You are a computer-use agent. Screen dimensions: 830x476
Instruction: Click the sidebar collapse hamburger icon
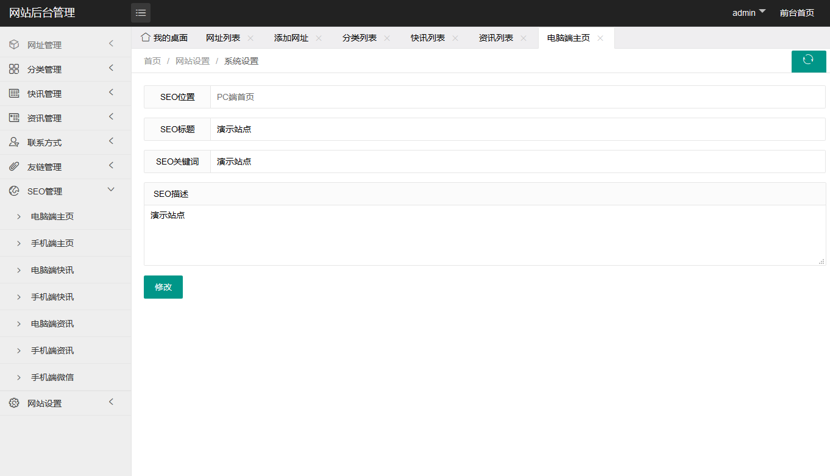(141, 13)
